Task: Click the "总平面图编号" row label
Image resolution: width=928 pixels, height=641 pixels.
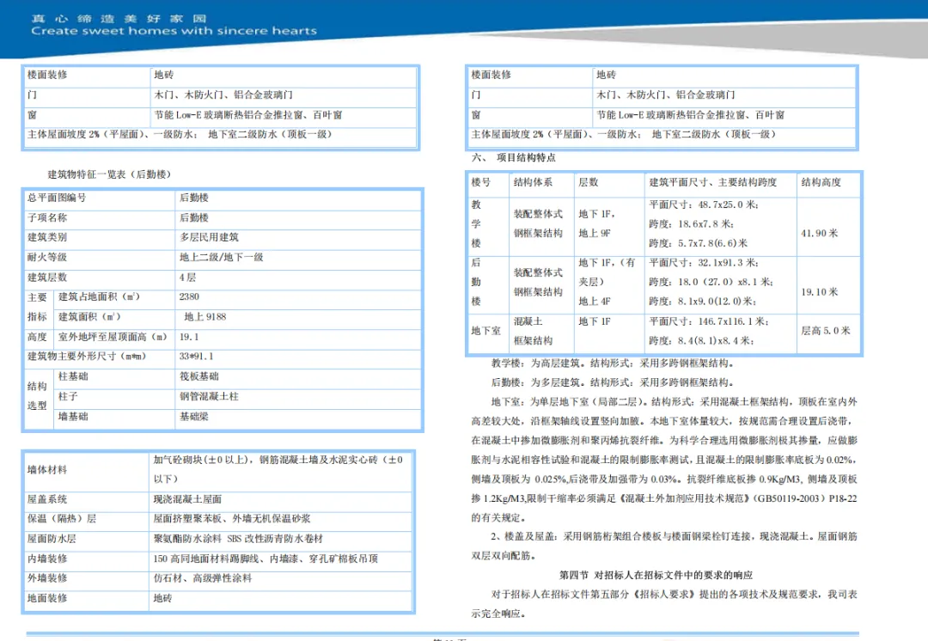Action: tap(56, 198)
